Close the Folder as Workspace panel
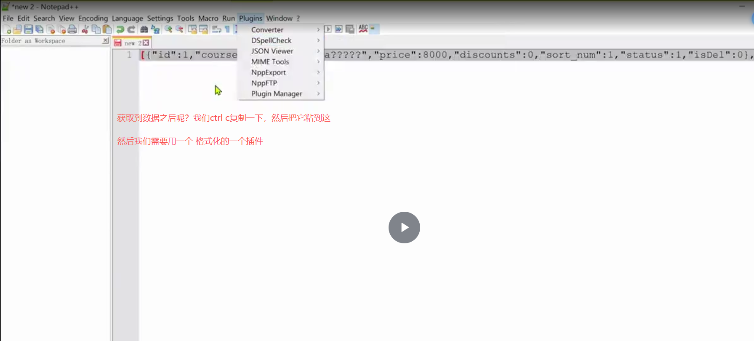The width and height of the screenshot is (754, 341). tap(105, 40)
